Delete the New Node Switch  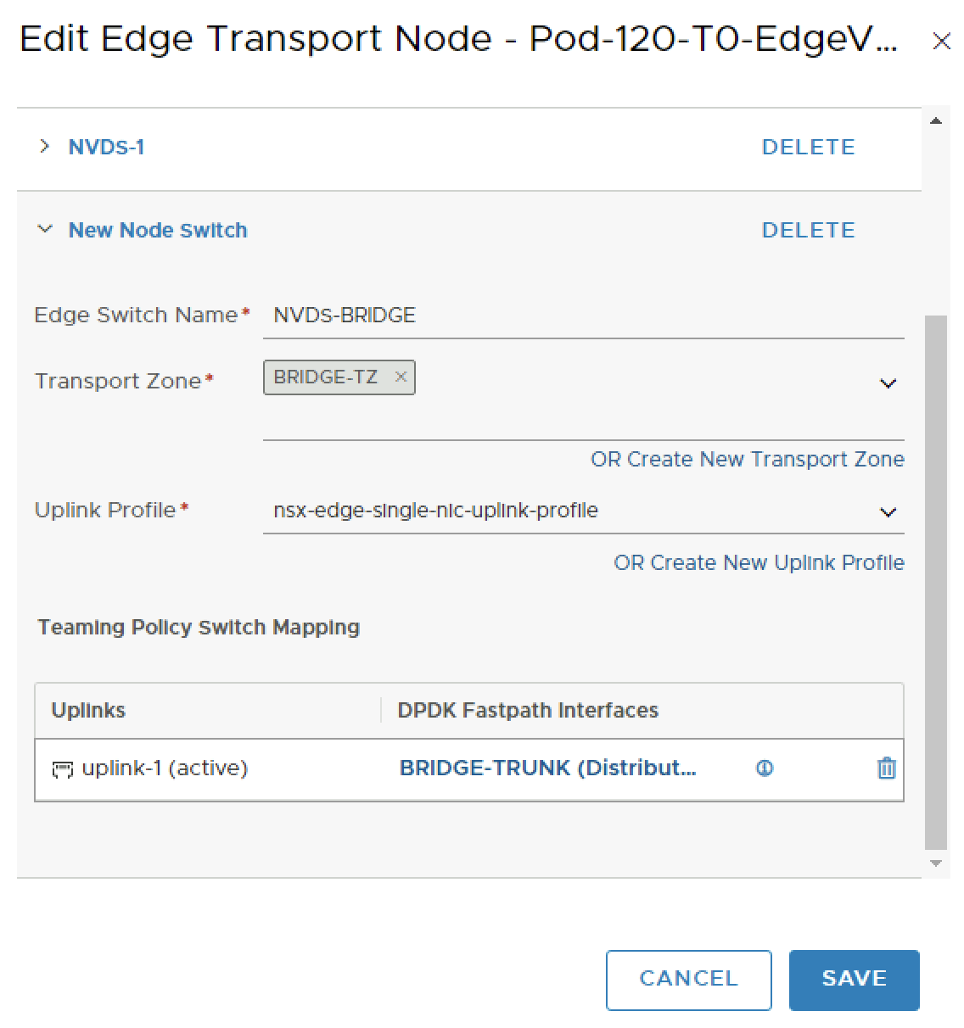click(x=808, y=231)
